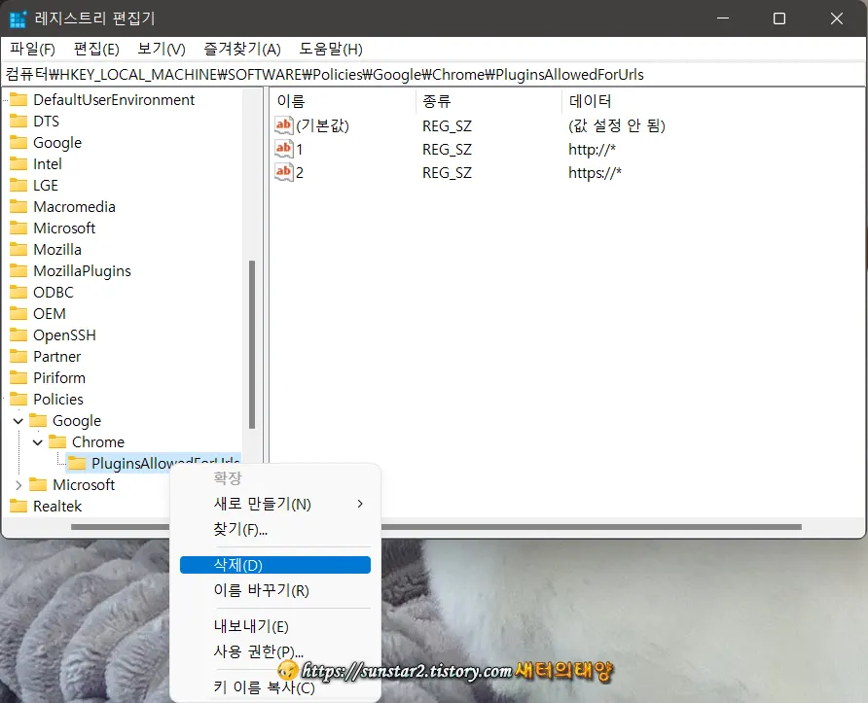868x703 pixels.
Task: Choose 새로 만들기(N) in the context menu
Action: click(x=275, y=504)
